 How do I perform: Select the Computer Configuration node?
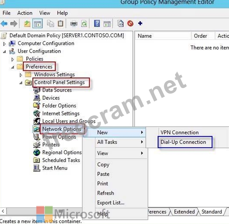tap(46, 43)
